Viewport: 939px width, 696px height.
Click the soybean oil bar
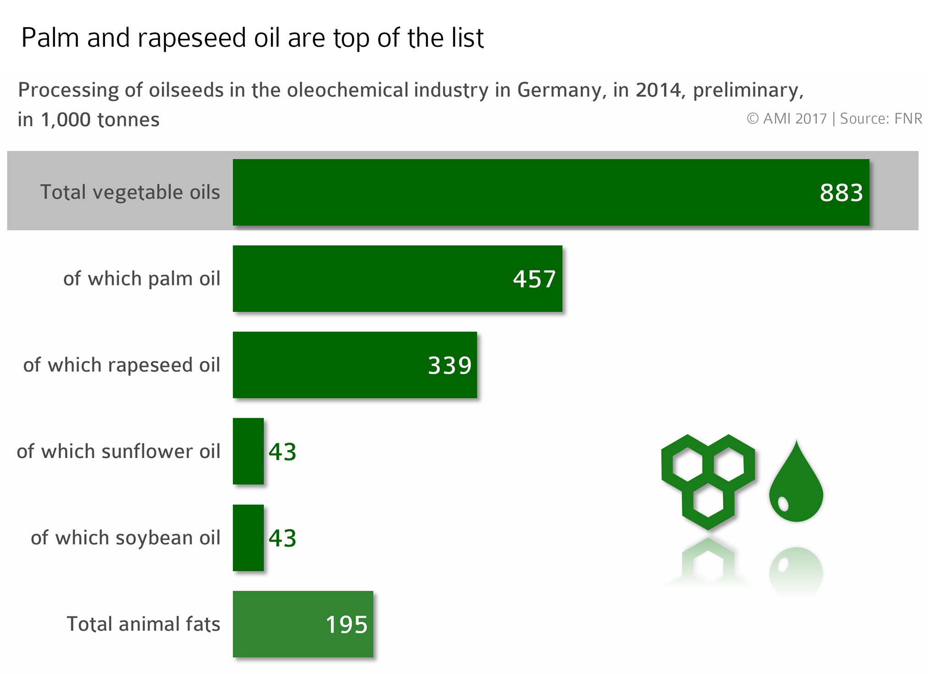(x=248, y=537)
